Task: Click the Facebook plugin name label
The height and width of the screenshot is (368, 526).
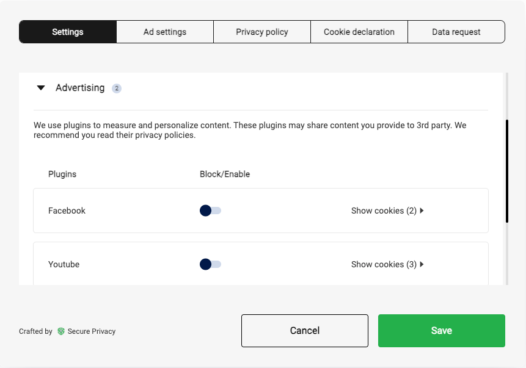Action: pyautogui.click(x=67, y=211)
